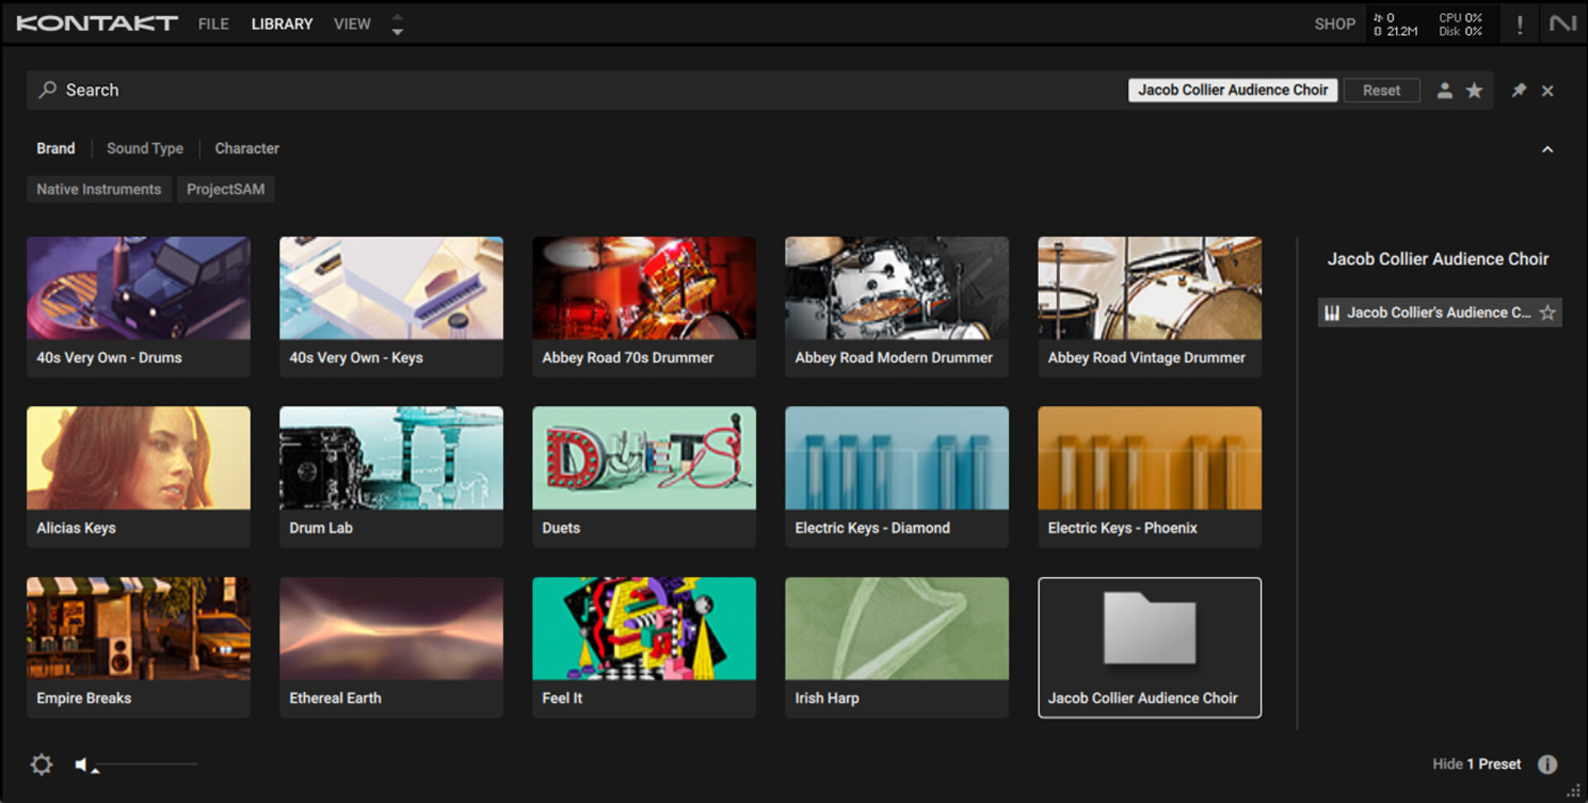Click the exclamation alert icon
Image resolution: width=1588 pixels, height=803 pixels.
[x=1519, y=24]
